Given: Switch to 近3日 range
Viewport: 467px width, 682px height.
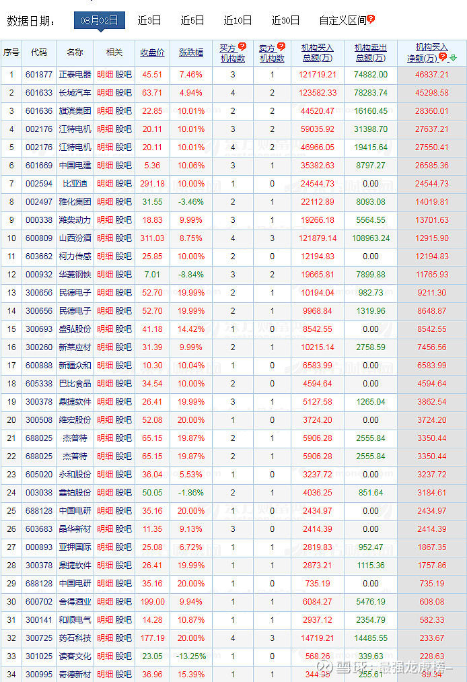Looking at the screenshot, I should click(x=149, y=20).
